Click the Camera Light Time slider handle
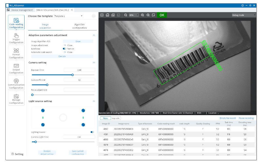The height and width of the screenshot is (164, 262). coord(36,142)
